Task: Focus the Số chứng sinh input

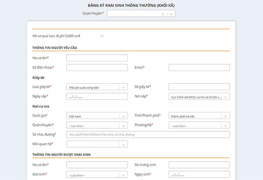Action: (x=199, y=165)
